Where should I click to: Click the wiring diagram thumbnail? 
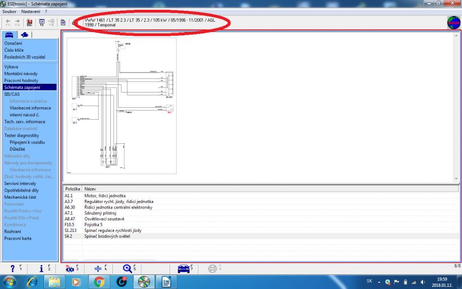click(x=122, y=106)
